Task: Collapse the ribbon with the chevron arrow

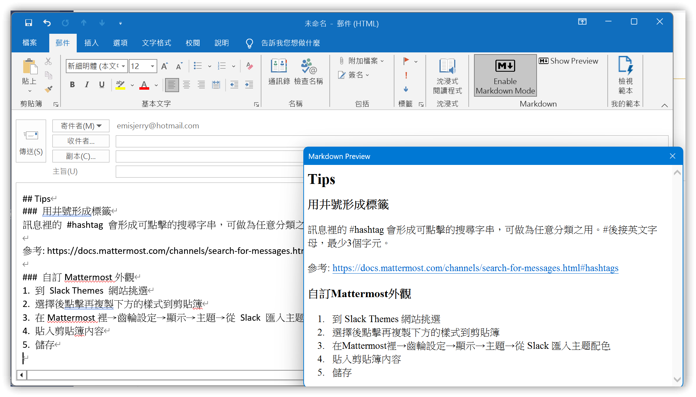Action: 664,105
